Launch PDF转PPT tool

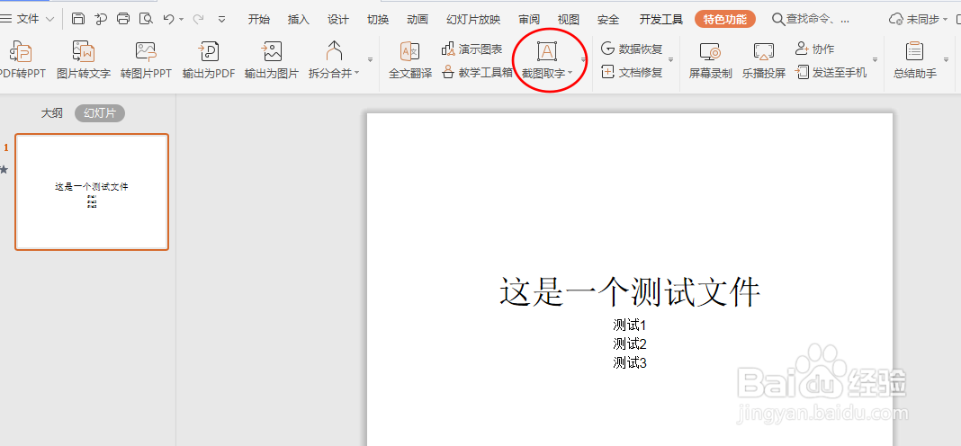[x=22, y=60]
